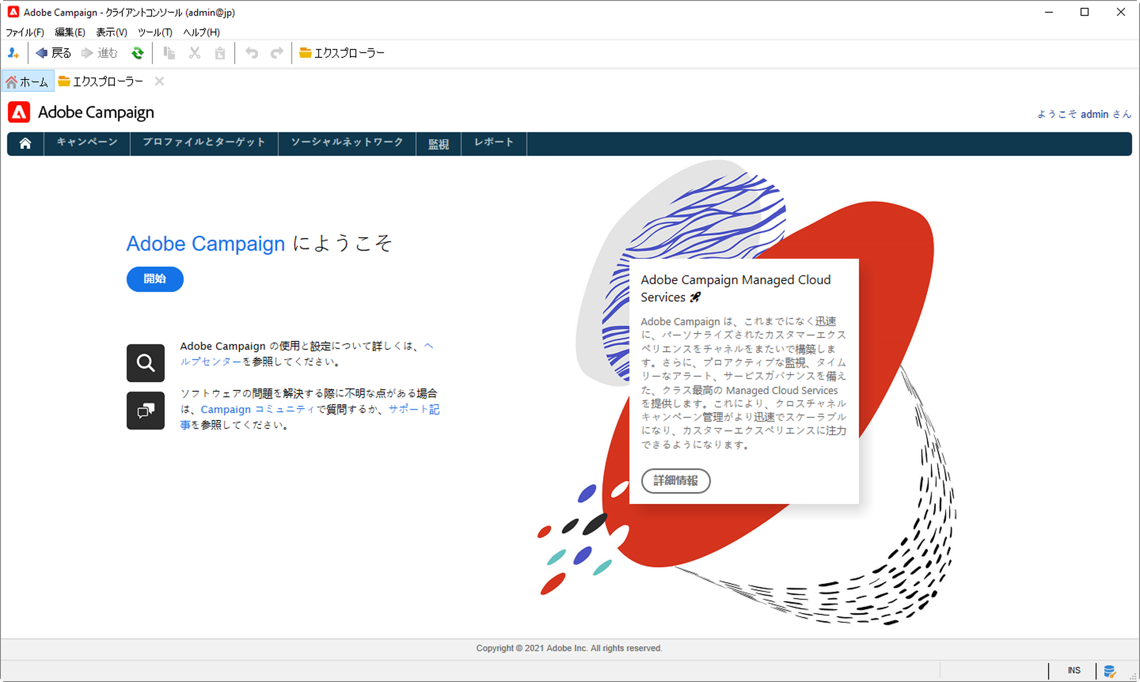Click the redo arrow icon
The width and height of the screenshot is (1140, 682).
[x=276, y=53]
